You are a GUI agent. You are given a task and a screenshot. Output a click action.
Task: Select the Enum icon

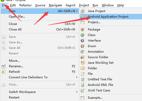[x=83, y=46]
